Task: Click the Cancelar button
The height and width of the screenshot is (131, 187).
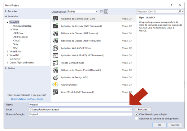Action: click(x=175, y=125)
